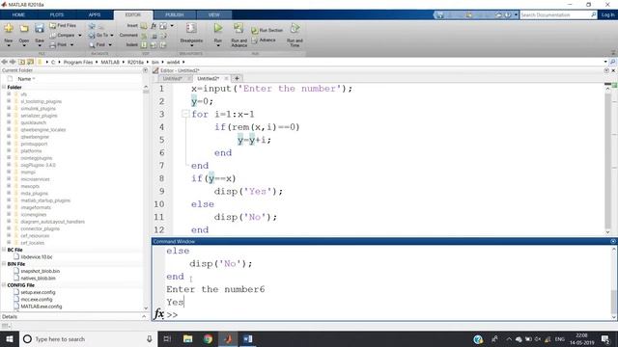Screen dimensions: 618x347
Task: Click Find Files in the toolstrip
Action: click(63, 26)
